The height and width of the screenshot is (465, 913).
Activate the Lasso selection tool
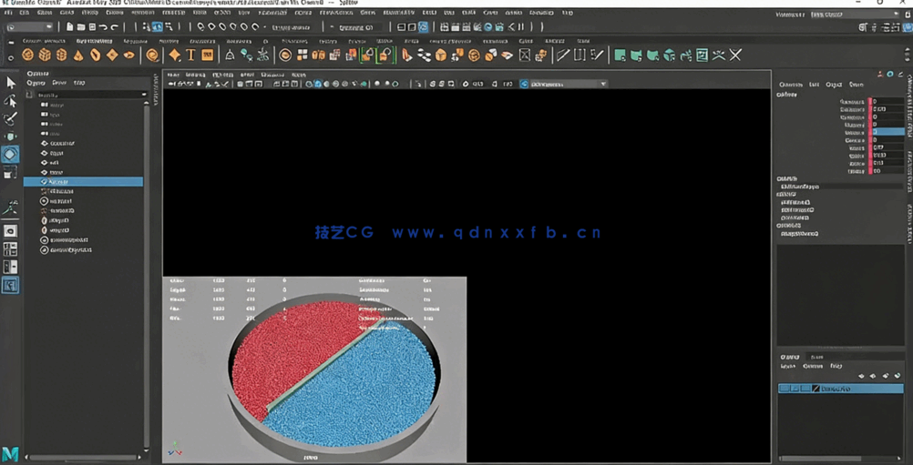point(11,100)
